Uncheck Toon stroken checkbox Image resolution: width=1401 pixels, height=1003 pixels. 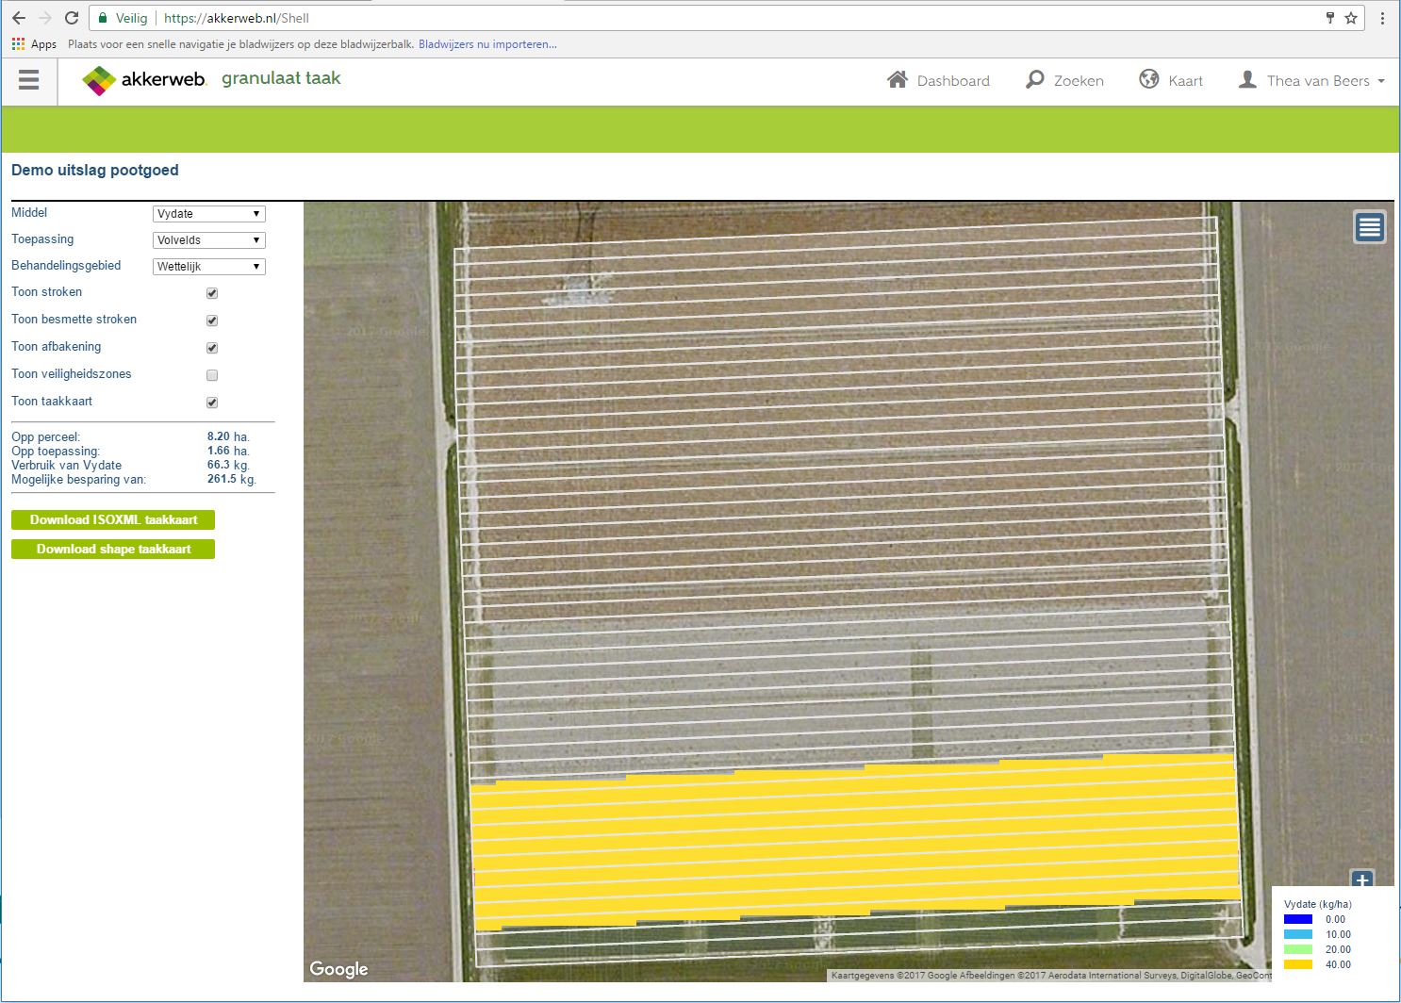pyautogui.click(x=212, y=293)
